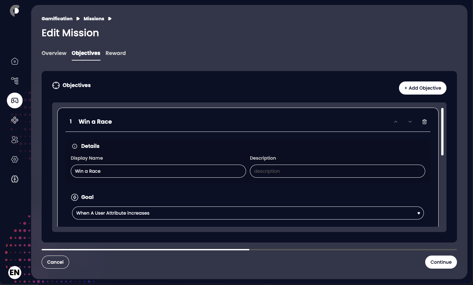The image size is (473, 285).
Task: Click the app logo at top left
Action: (x=15, y=11)
